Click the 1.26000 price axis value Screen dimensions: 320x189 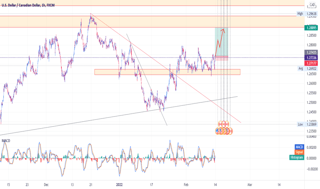tap(311, 84)
